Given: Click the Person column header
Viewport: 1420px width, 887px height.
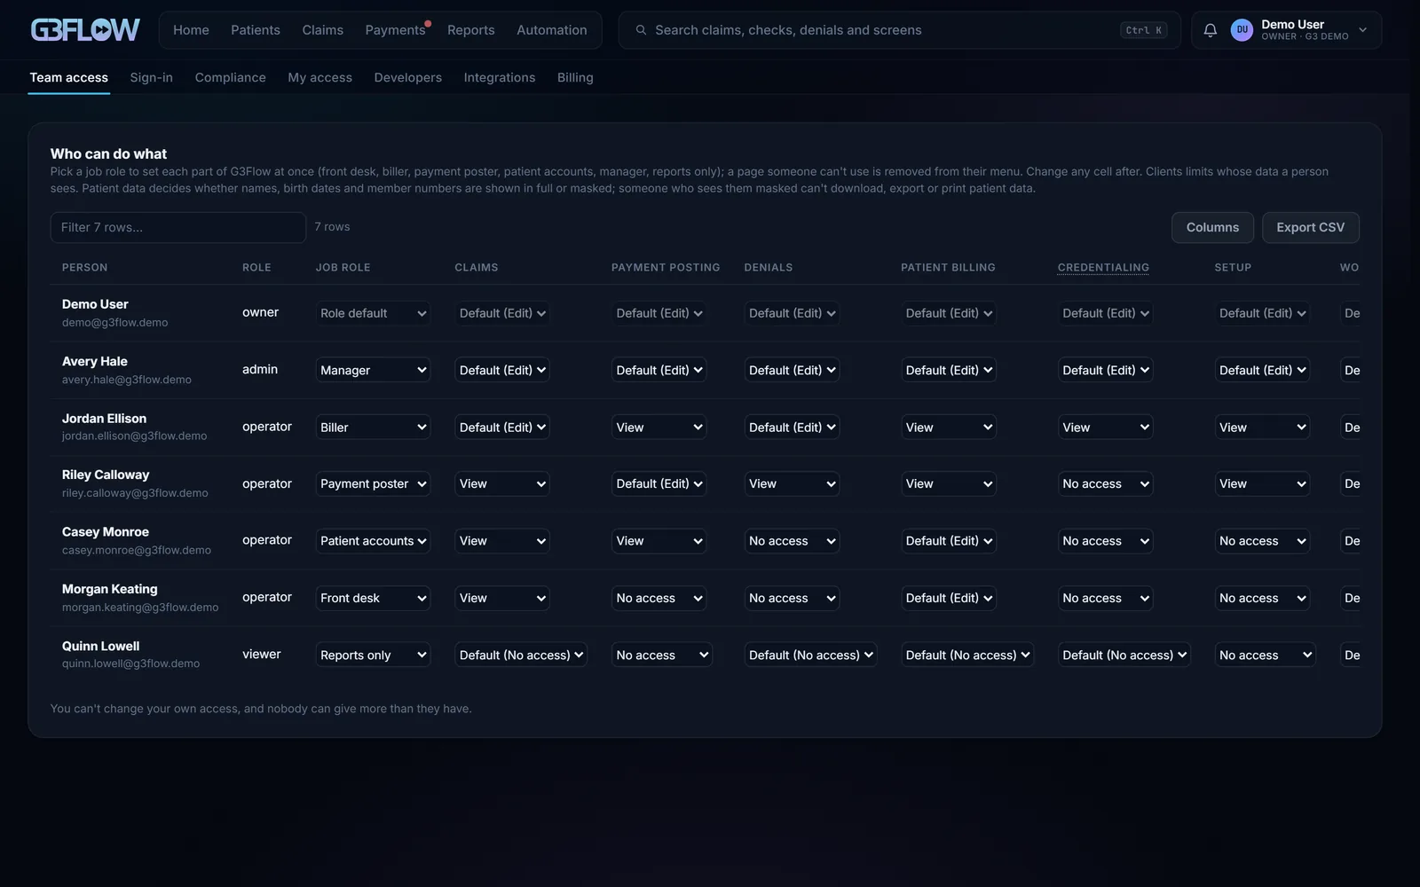Looking at the screenshot, I should (84, 268).
